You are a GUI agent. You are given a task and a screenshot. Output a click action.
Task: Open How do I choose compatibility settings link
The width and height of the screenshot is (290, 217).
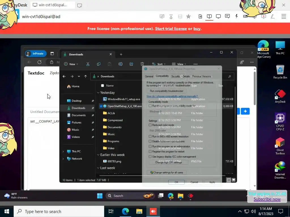[172, 96]
